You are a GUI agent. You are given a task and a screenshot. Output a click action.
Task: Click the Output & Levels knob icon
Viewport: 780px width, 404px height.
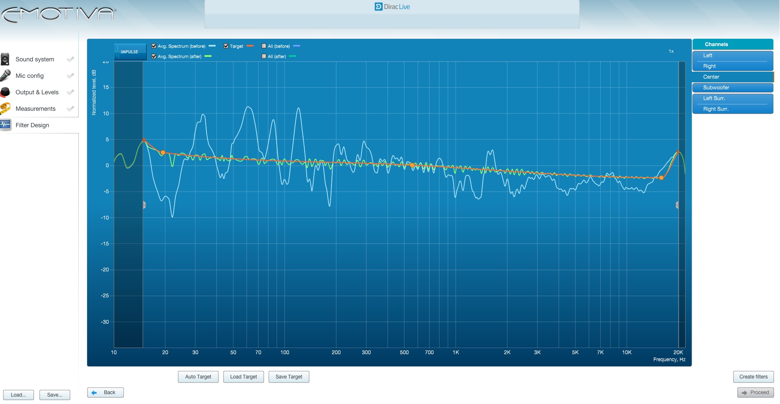pos(5,92)
